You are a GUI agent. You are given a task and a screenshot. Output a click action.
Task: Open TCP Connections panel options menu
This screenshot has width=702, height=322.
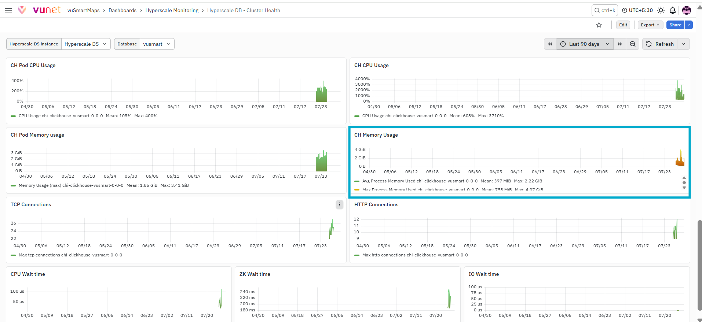click(340, 204)
